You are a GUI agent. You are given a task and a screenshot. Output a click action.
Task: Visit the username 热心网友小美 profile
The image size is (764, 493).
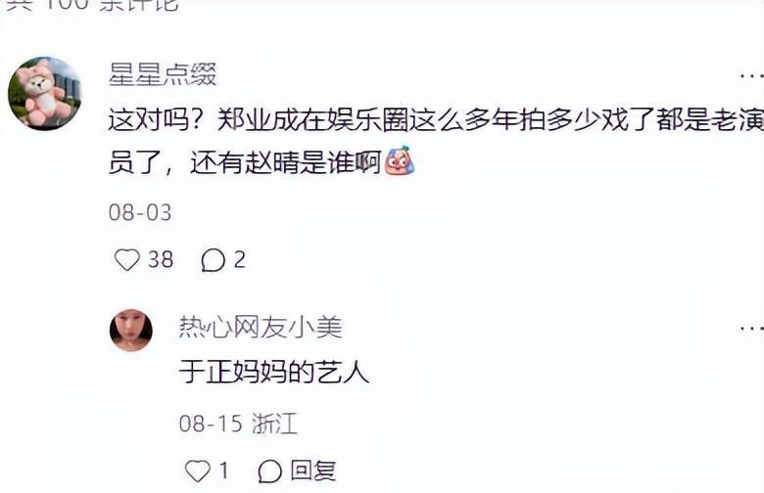261,327
